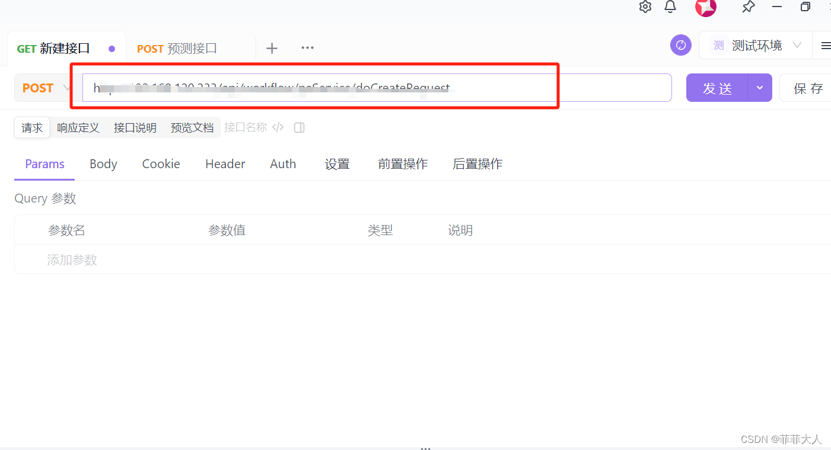
Task: Open the Auth tab
Action: tap(283, 163)
